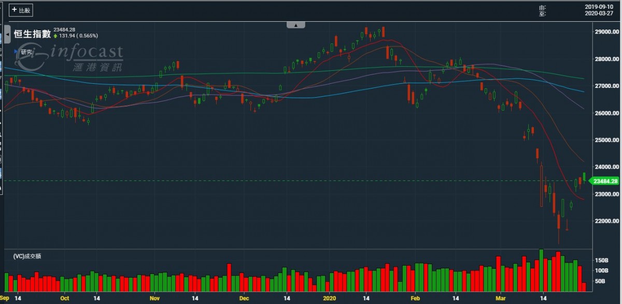Screen dimensions: 622x304
Task: Click the green up-arrow change indicator
Action: coord(55,36)
